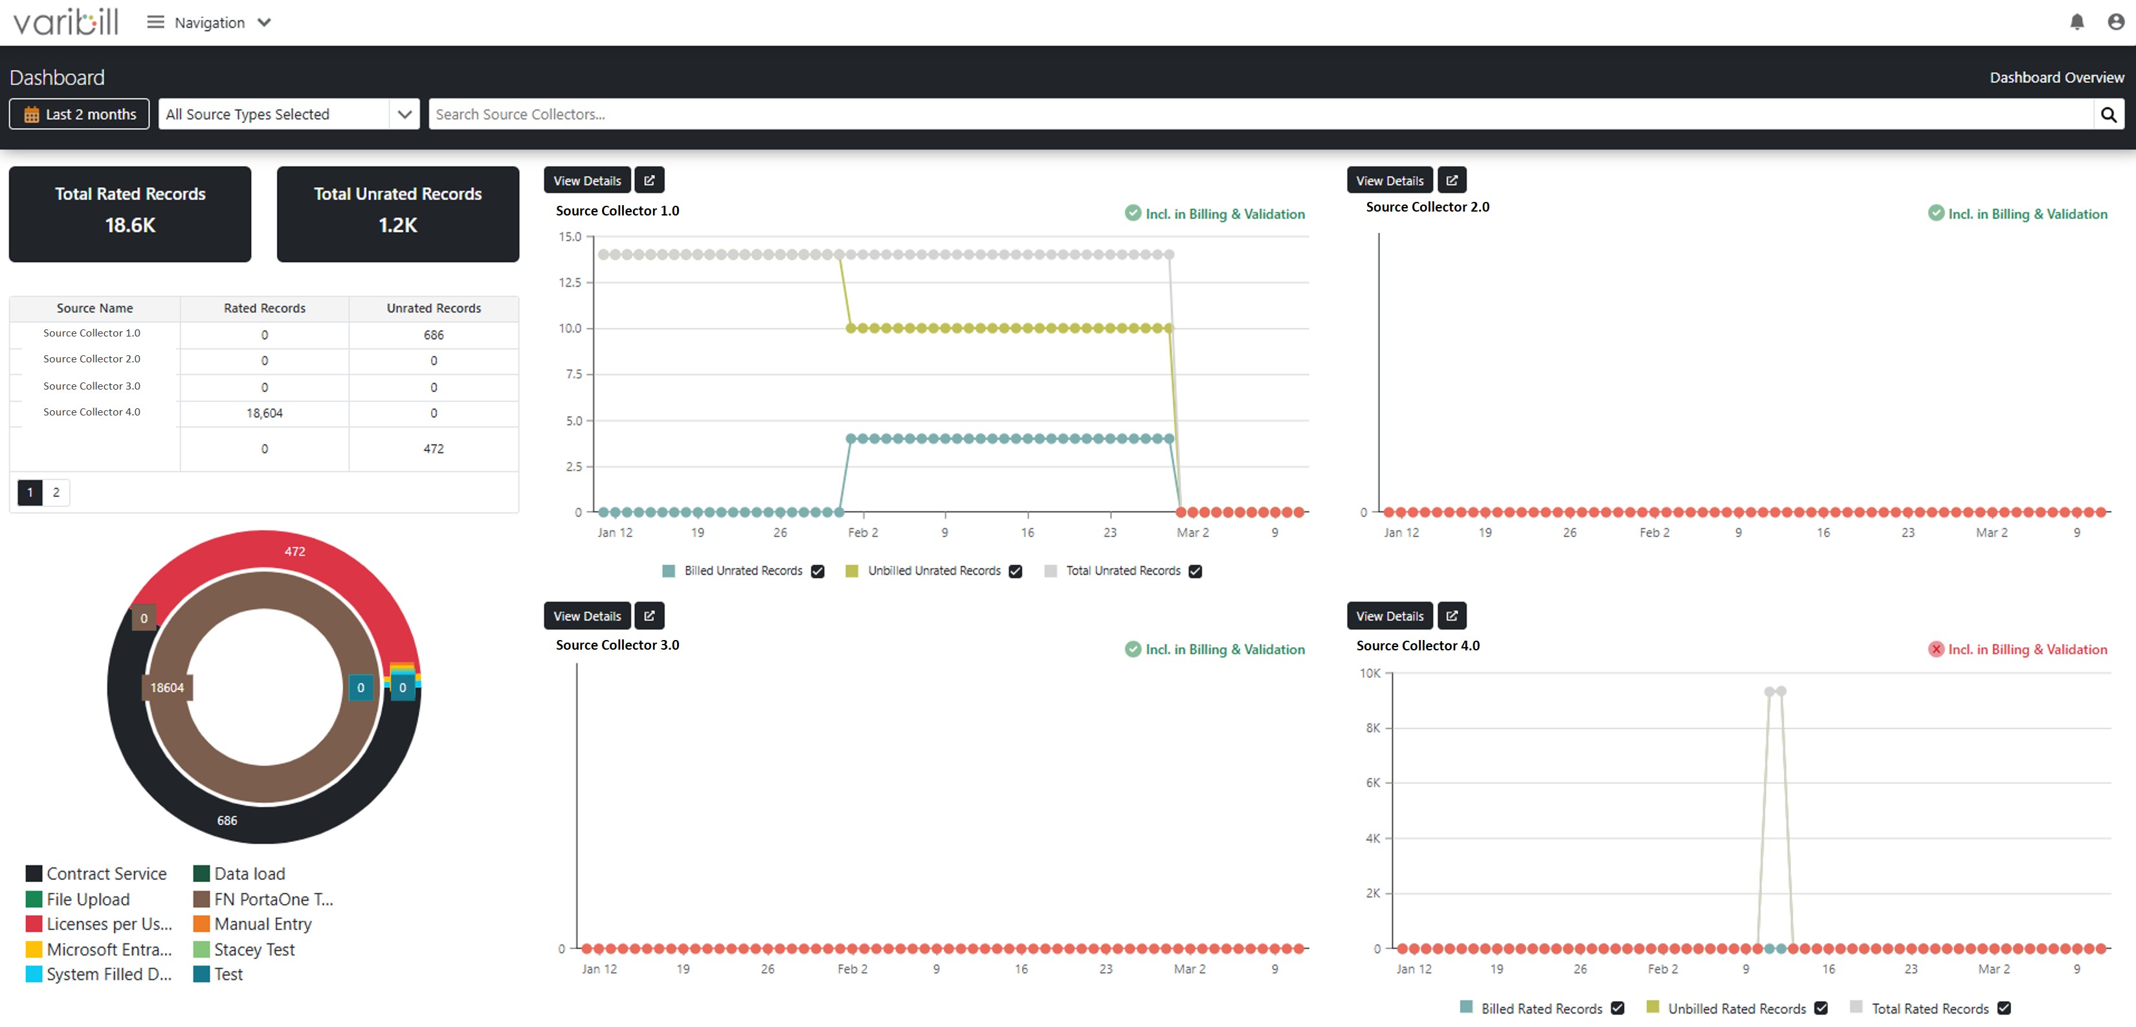
Task: Toggle Unbilled Unrated Records visibility
Action: [x=1015, y=571]
